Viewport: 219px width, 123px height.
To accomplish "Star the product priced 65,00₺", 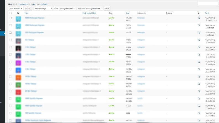I will (199, 25).
